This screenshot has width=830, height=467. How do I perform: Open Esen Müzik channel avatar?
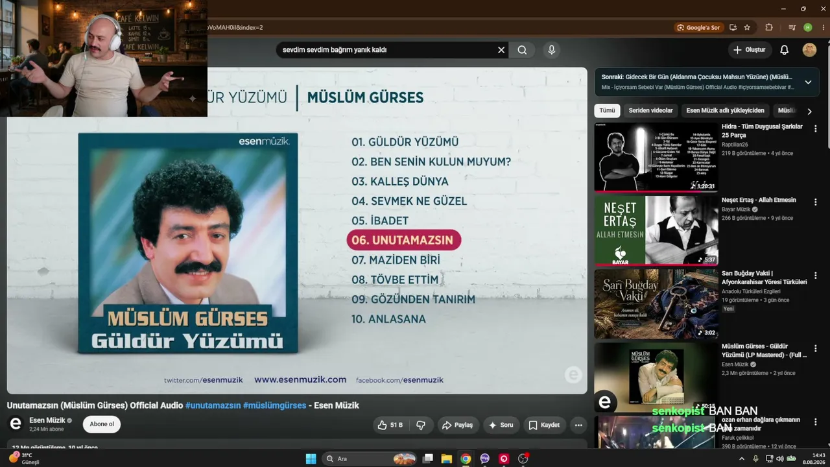coord(16,424)
